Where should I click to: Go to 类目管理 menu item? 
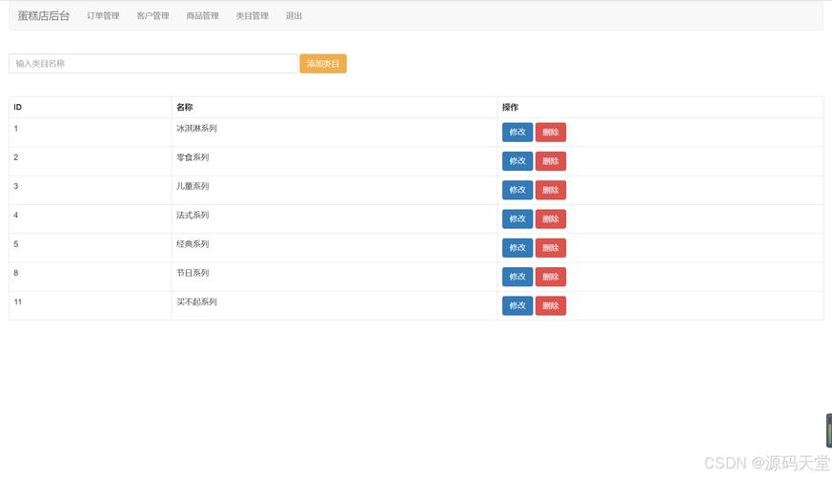tap(252, 16)
